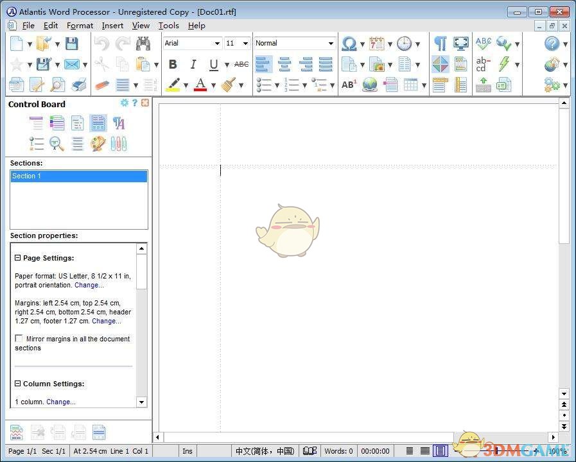The width and height of the screenshot is (576, 462).
Task: Run spell check with the ABC checkmark icon
Action: coord(483,43)
